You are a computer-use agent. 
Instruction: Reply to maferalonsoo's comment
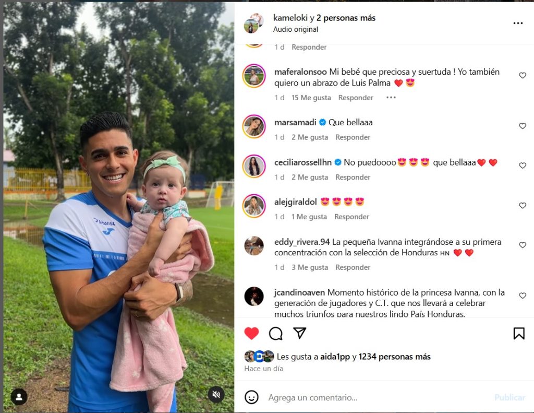click(x=356, y=98)
